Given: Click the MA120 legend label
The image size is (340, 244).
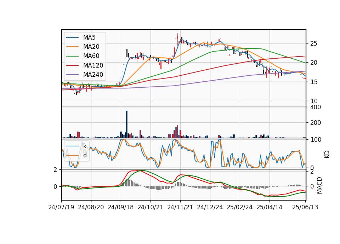Looking at the screenshot, I should (x=93, y=65).
